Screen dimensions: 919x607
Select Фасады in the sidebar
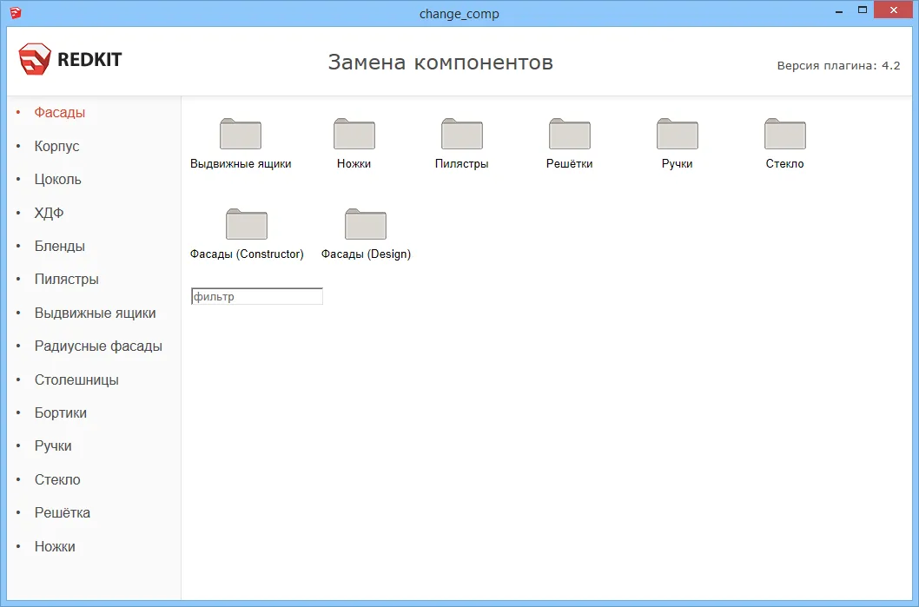tap(60, 113)
